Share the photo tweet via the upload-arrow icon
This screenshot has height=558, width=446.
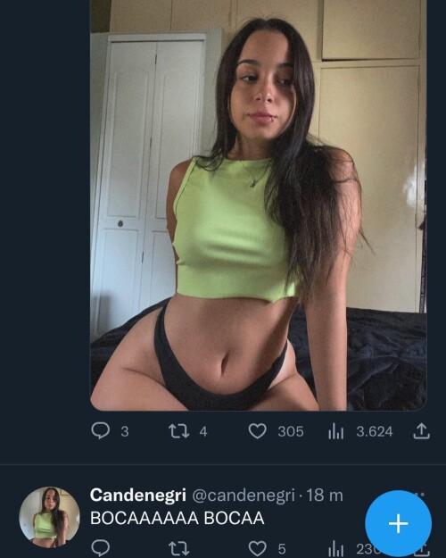coord(421,431)
